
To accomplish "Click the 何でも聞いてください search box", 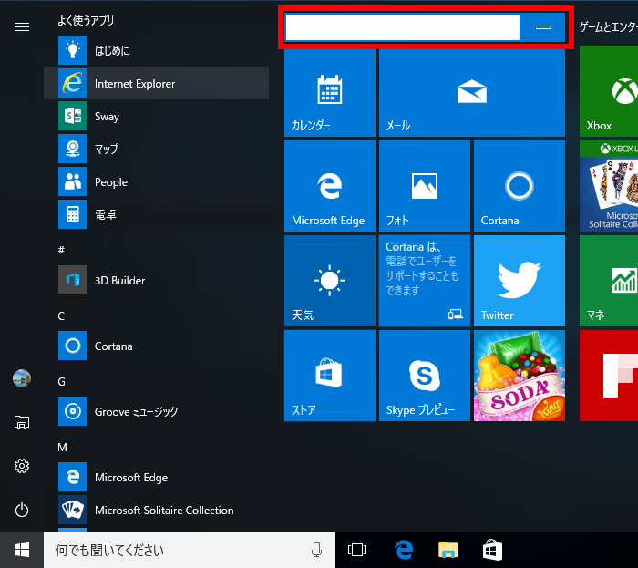I will coord(190,550).
